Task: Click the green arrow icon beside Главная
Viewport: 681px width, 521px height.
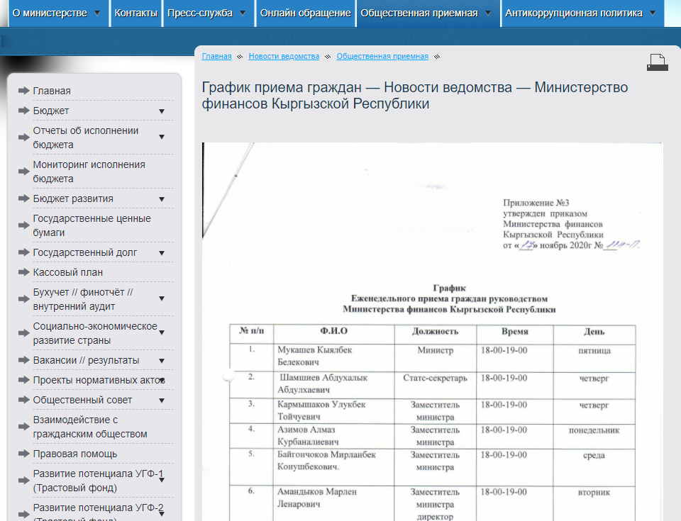Action: coord(25,90)
